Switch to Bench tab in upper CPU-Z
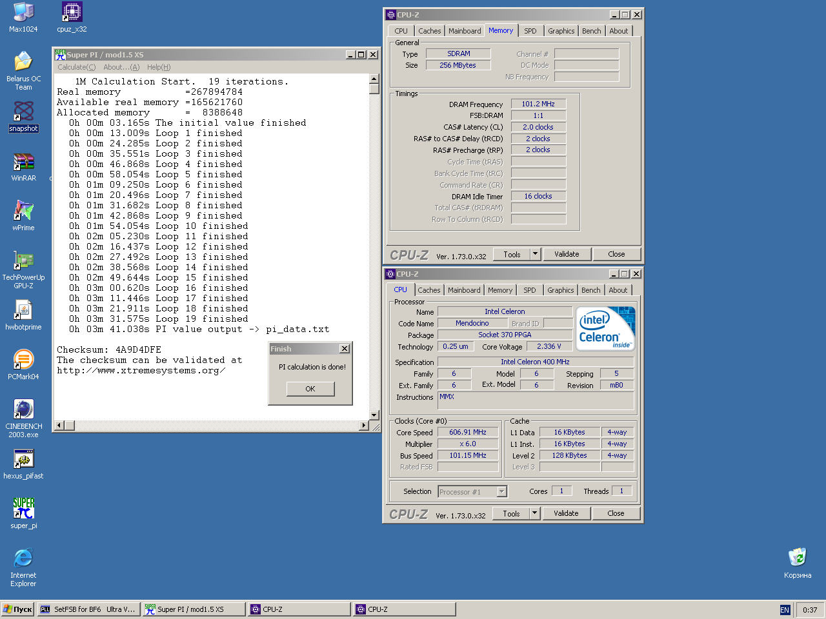The width and height of the screenshot is (826, 619). [591, 31]
